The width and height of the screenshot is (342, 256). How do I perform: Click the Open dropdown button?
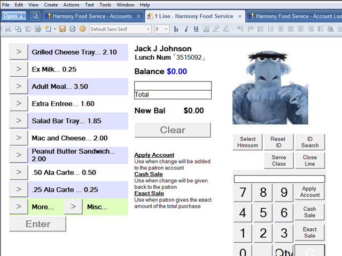pos(14,16)
